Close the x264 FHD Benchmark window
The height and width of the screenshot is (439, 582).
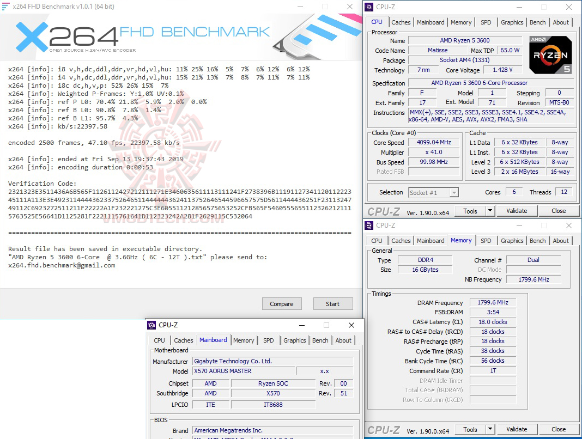(350, 7)
